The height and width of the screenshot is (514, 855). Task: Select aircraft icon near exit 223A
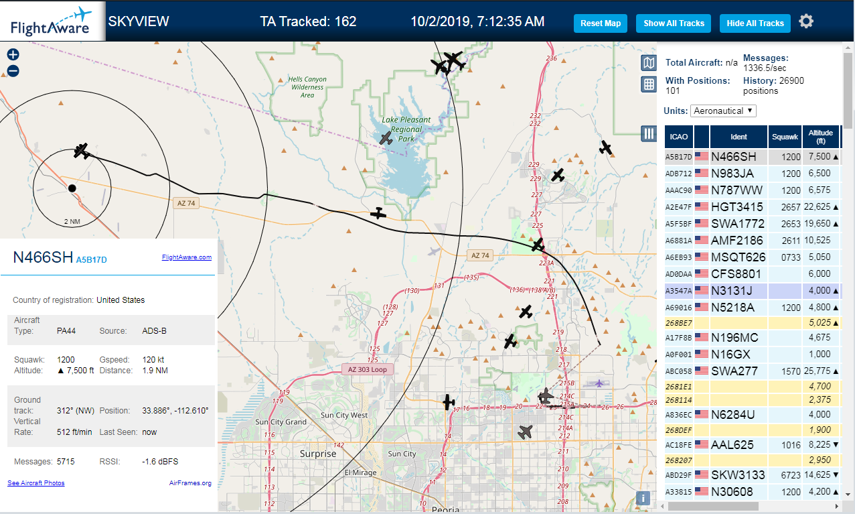pyautogui.click(x=539, y=245)
